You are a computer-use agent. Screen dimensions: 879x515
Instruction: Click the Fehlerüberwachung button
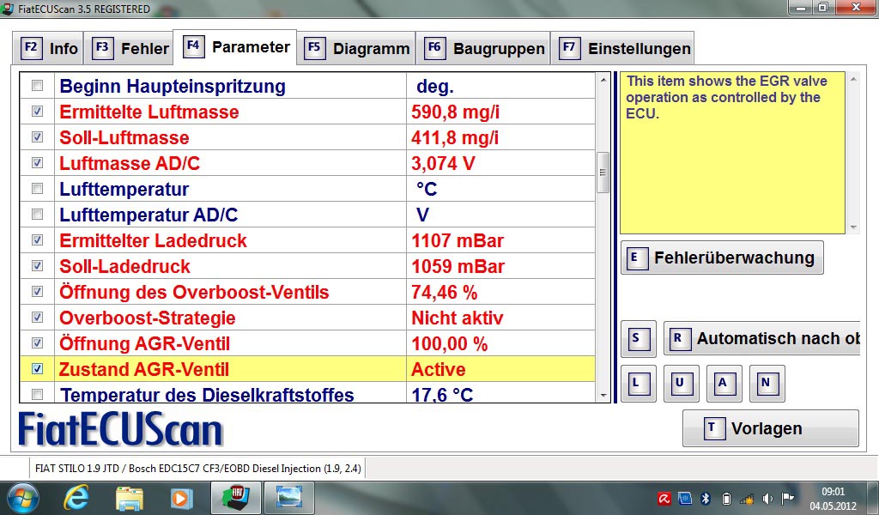coord(721,257)
